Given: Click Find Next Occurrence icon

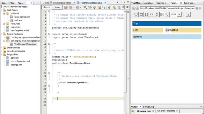Looking at the screenshot, I should click(95, 7).
